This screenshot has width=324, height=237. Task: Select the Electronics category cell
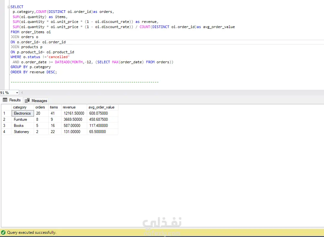coord(23,113)
